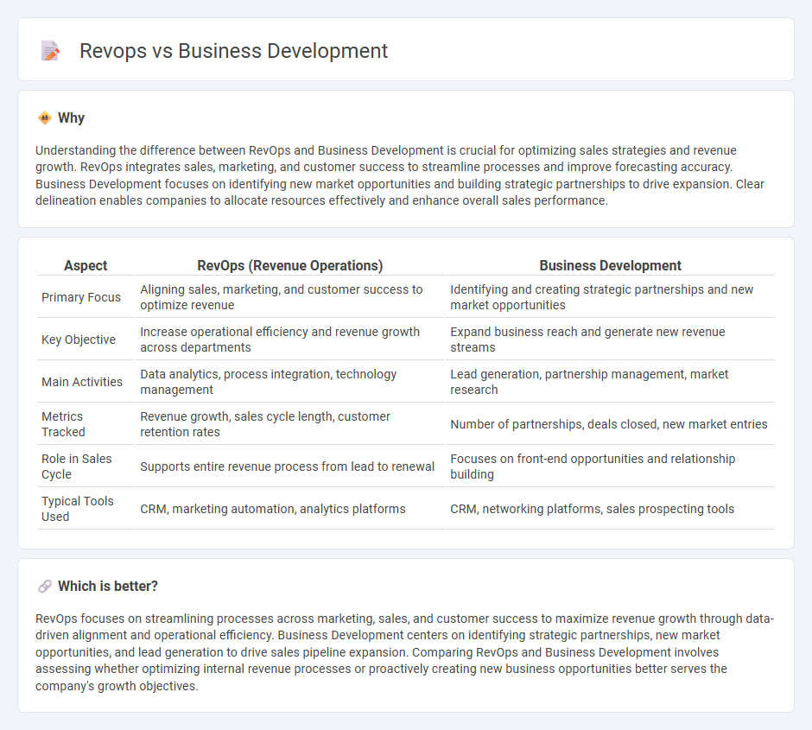Click the orange diamond icon beside Why
This screenshot has width=812, height=730.
pyautogui.click(x=45, y=118)
